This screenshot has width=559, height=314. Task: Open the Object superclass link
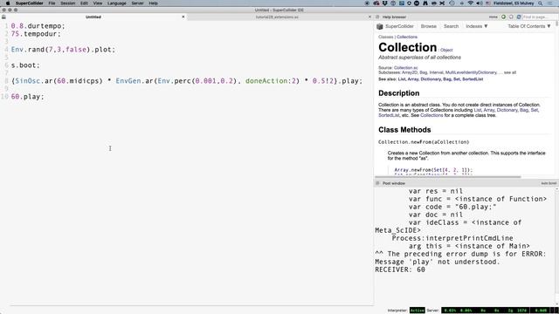point(446,51)
